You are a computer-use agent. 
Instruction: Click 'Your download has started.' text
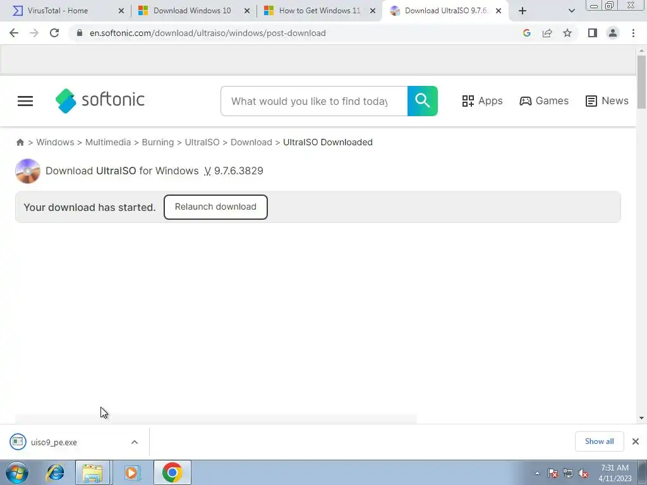(x=90, y=207)
